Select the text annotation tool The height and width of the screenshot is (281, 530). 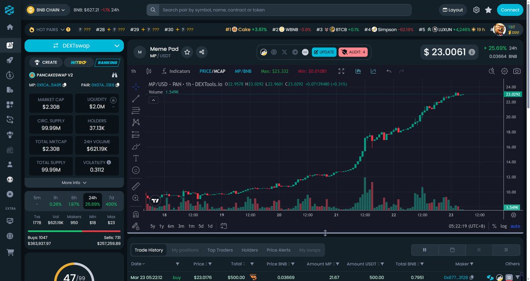[136, 158]
